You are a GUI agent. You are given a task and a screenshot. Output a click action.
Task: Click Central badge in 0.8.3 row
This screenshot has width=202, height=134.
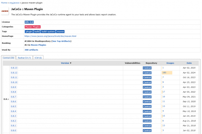(147, 116)
